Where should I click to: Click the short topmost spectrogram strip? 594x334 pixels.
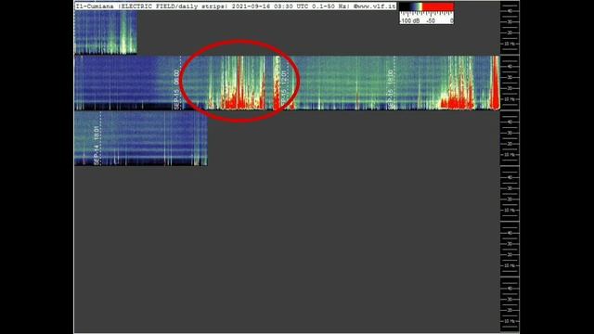[106, 32]
